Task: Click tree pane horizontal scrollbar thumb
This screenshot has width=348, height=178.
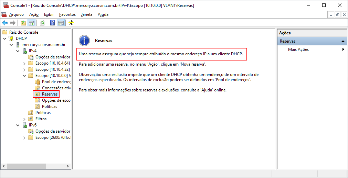Action: pos(27,166)
